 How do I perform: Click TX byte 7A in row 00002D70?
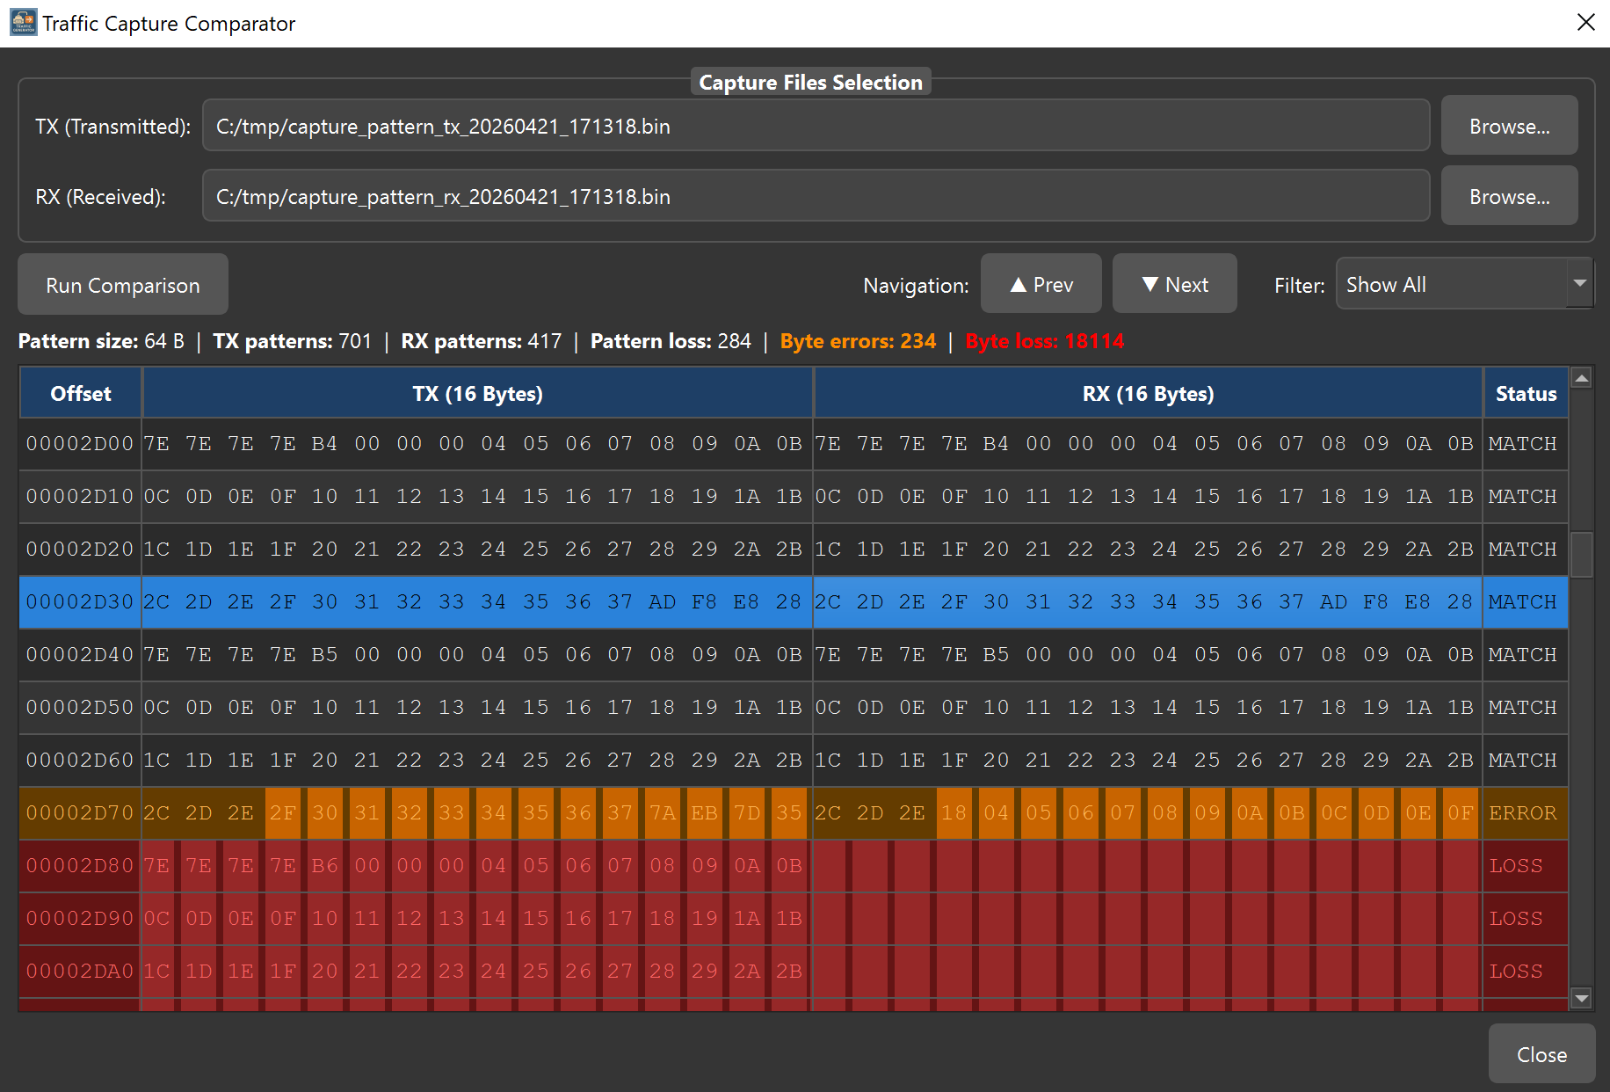coord(662,813)
